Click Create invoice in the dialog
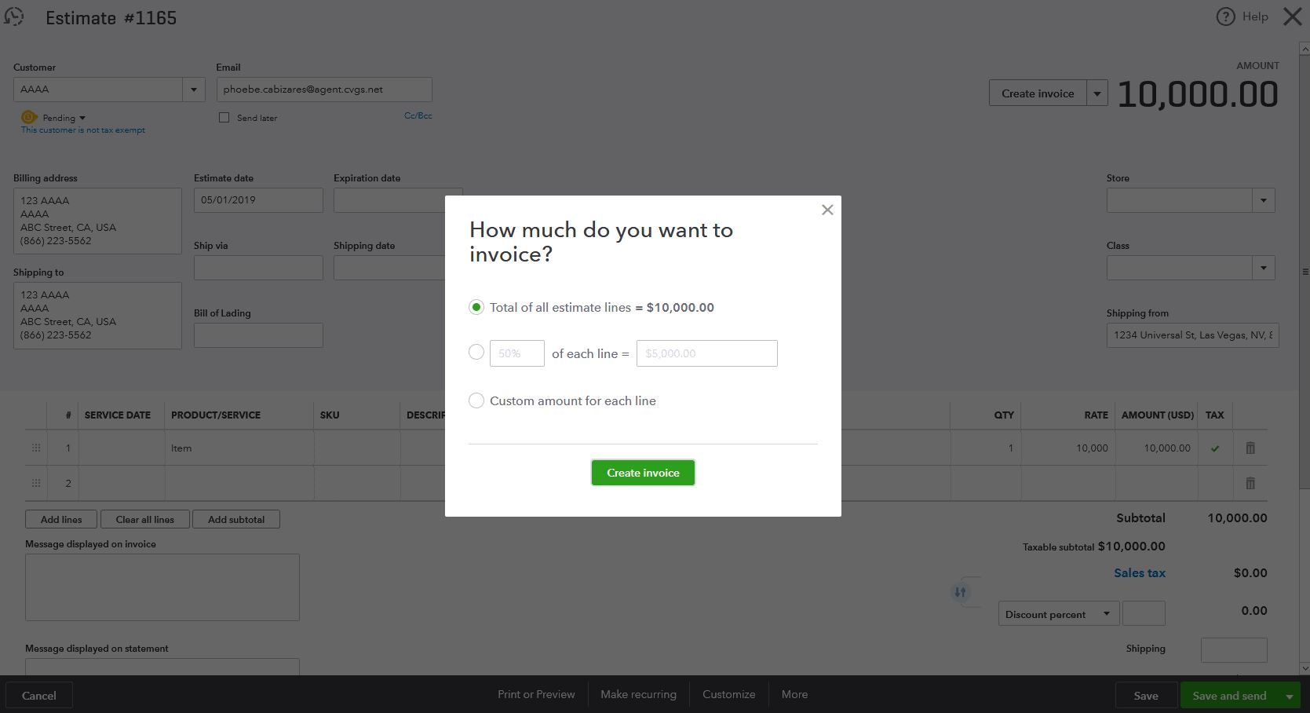This screenshot has height=713, width=1310. [x=642, y=472]
